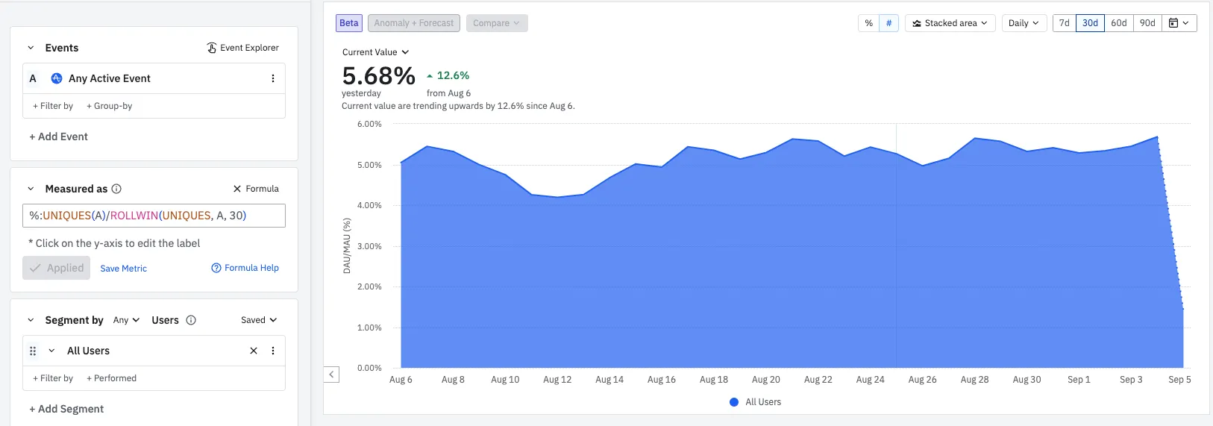Open Formula Help

click(245, 268)
